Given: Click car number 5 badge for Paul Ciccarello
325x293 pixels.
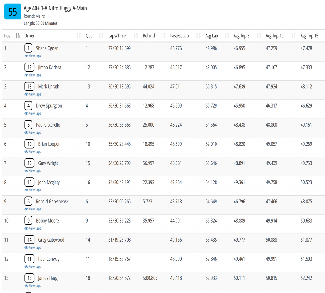Looking at the screenshot, I should point(28,125).
